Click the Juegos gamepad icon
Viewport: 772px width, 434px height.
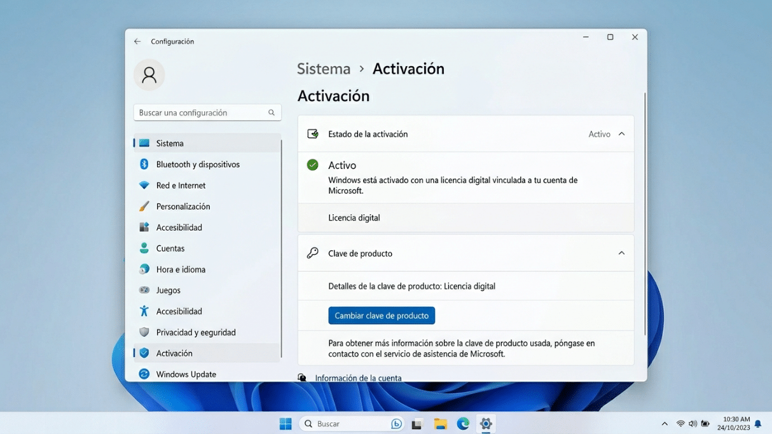tap(144, 290)
